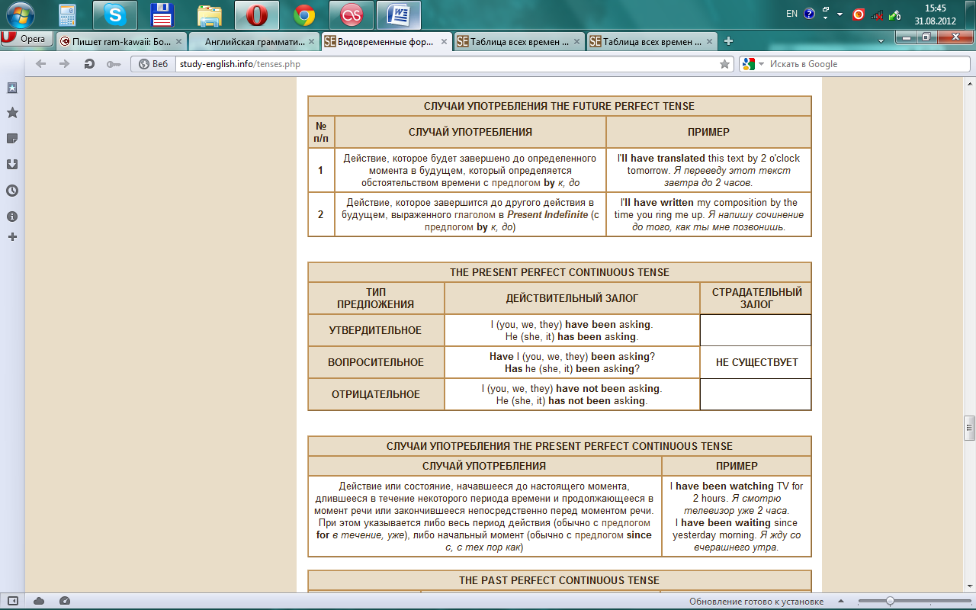
Task: Open Skype from the taskbar
Action: (x=114, y=14)
